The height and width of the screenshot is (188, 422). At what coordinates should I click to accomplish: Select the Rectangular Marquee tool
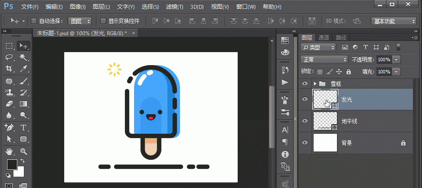point(9,46)
